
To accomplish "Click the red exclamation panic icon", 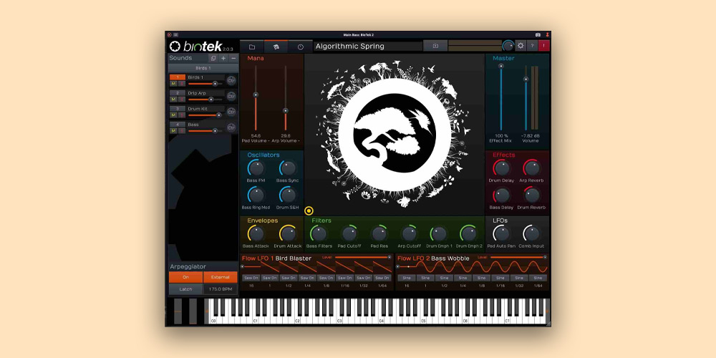I will point(543,46).
